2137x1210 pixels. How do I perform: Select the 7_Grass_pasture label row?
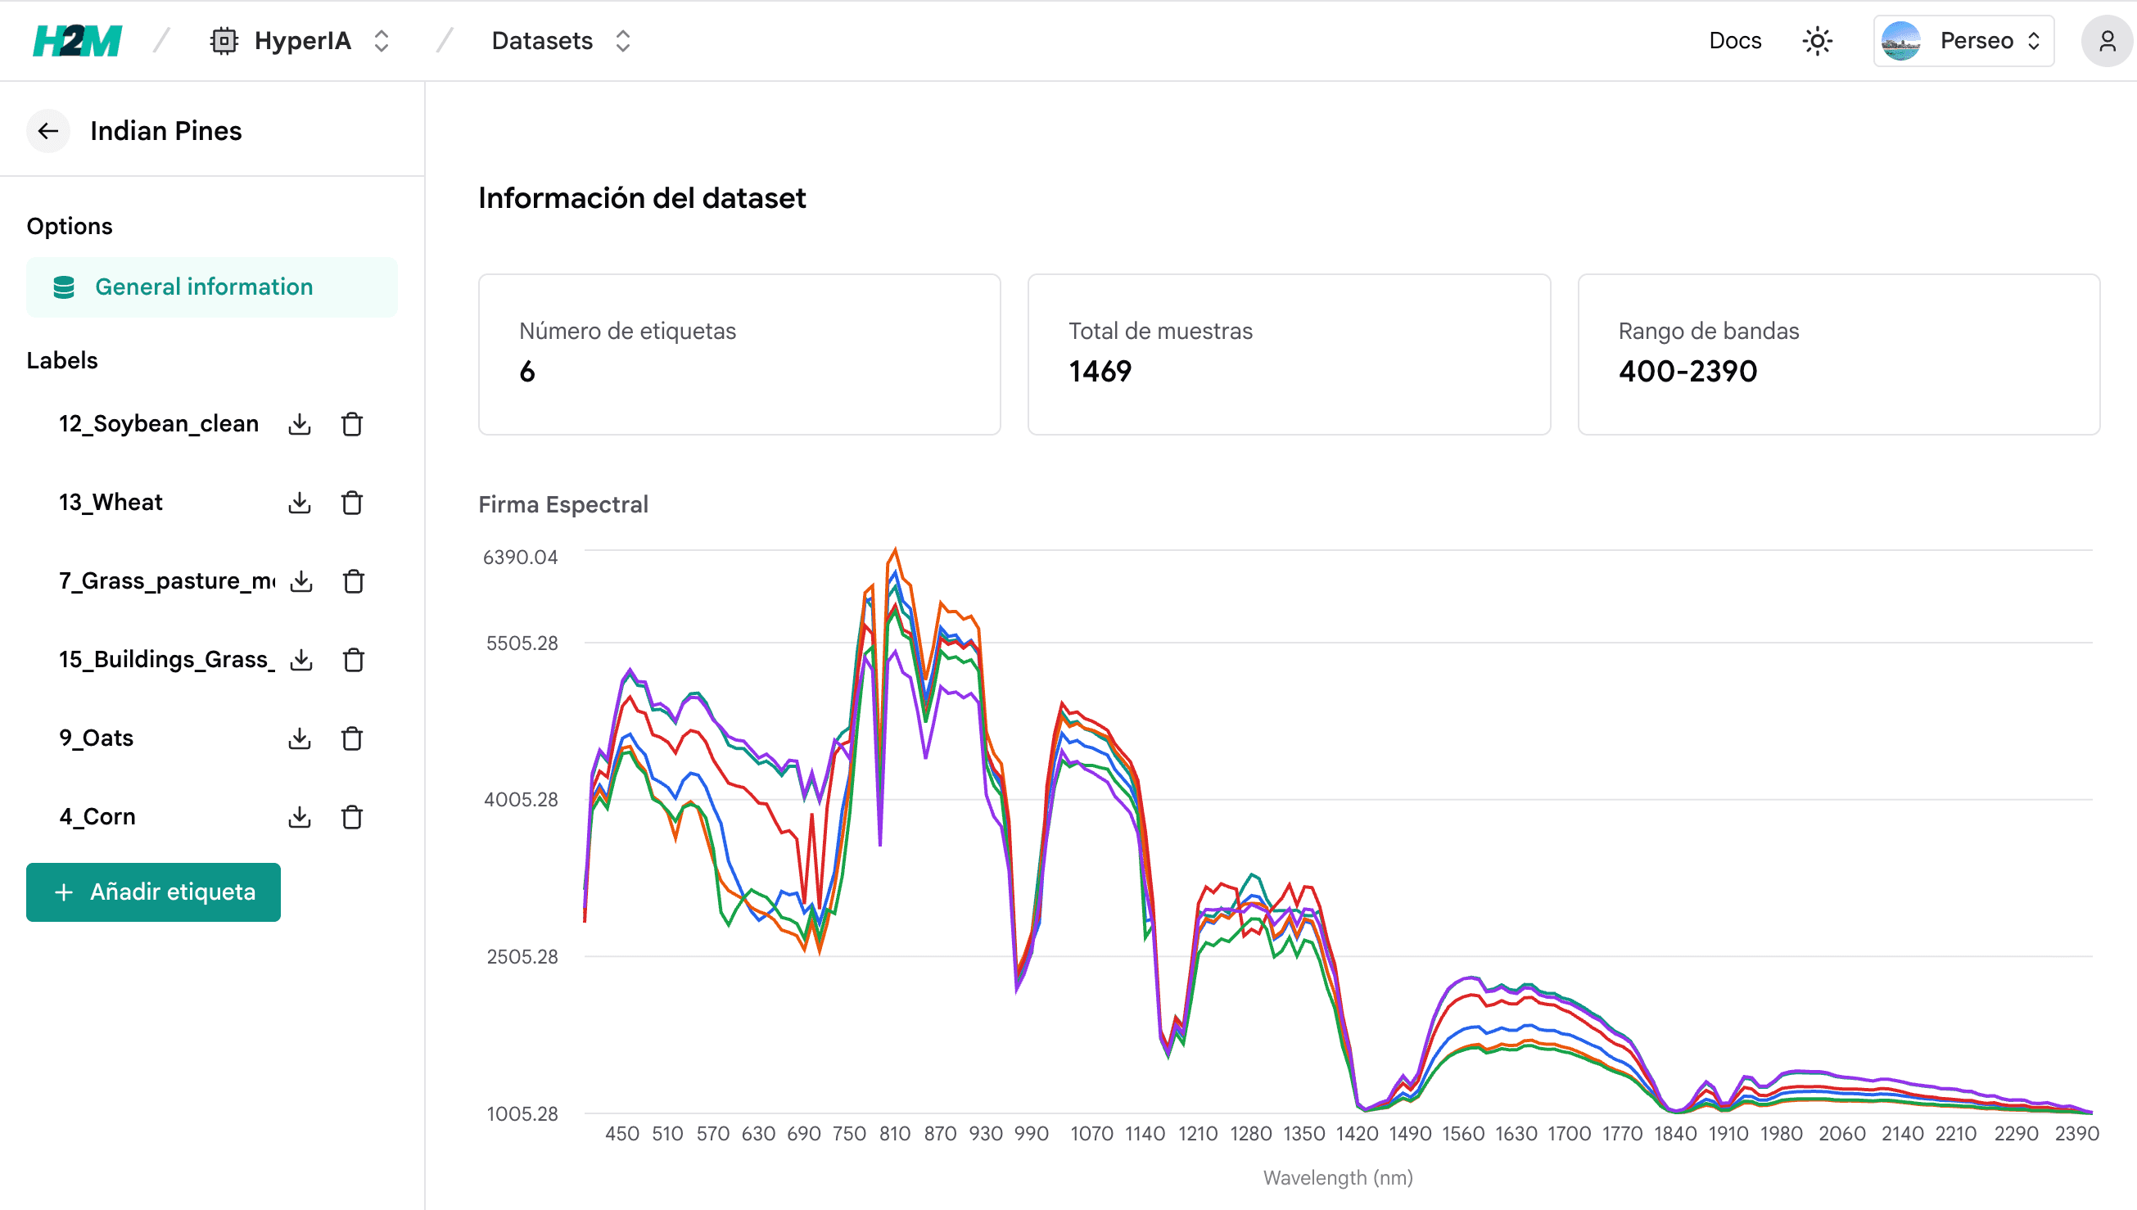coord(167,581)
